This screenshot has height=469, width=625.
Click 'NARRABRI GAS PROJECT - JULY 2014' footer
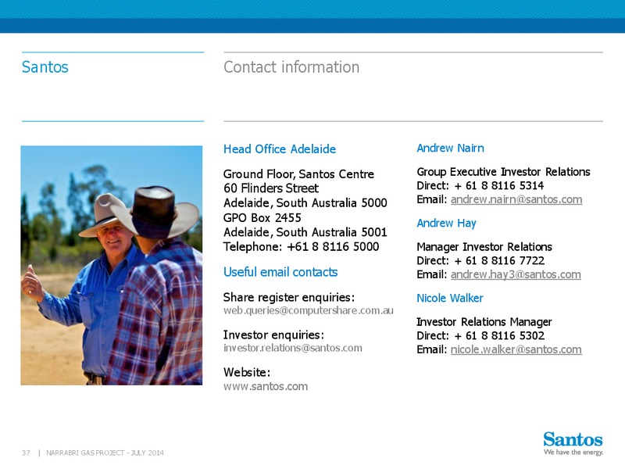(x=105, y=453)
